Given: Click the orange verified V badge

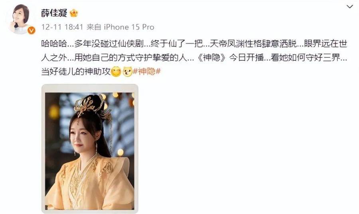Looking at the screenshot, I should [x=32, y=30].
